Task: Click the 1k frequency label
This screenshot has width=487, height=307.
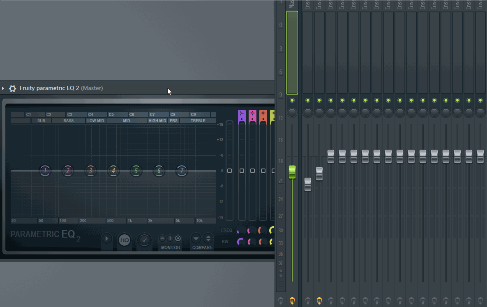Action: coord(130,221)
